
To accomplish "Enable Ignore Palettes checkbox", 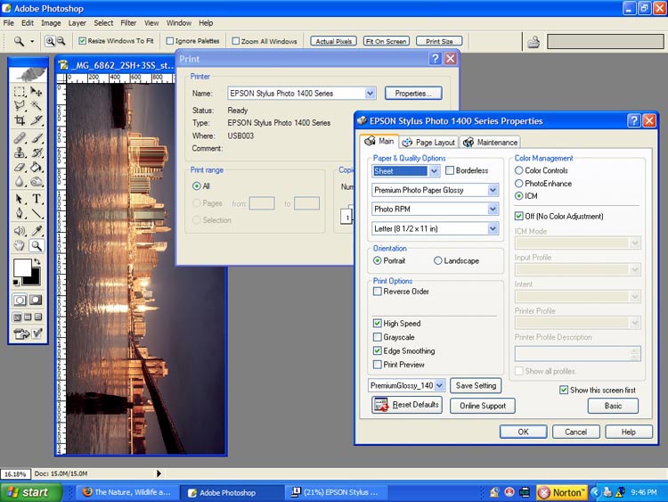I will 169,41.
